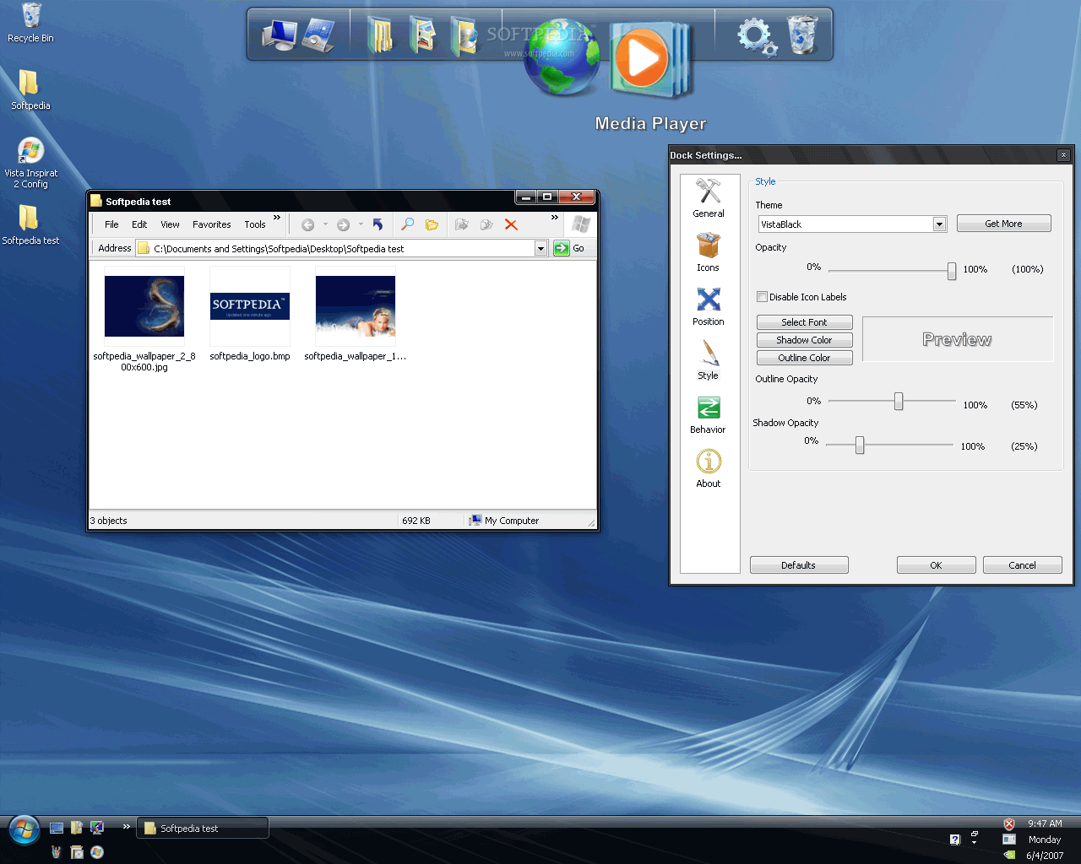Click the Outline Color button
Image resolution: width=1081 pixels, height=864 pixels.
(x=804, y=358)
